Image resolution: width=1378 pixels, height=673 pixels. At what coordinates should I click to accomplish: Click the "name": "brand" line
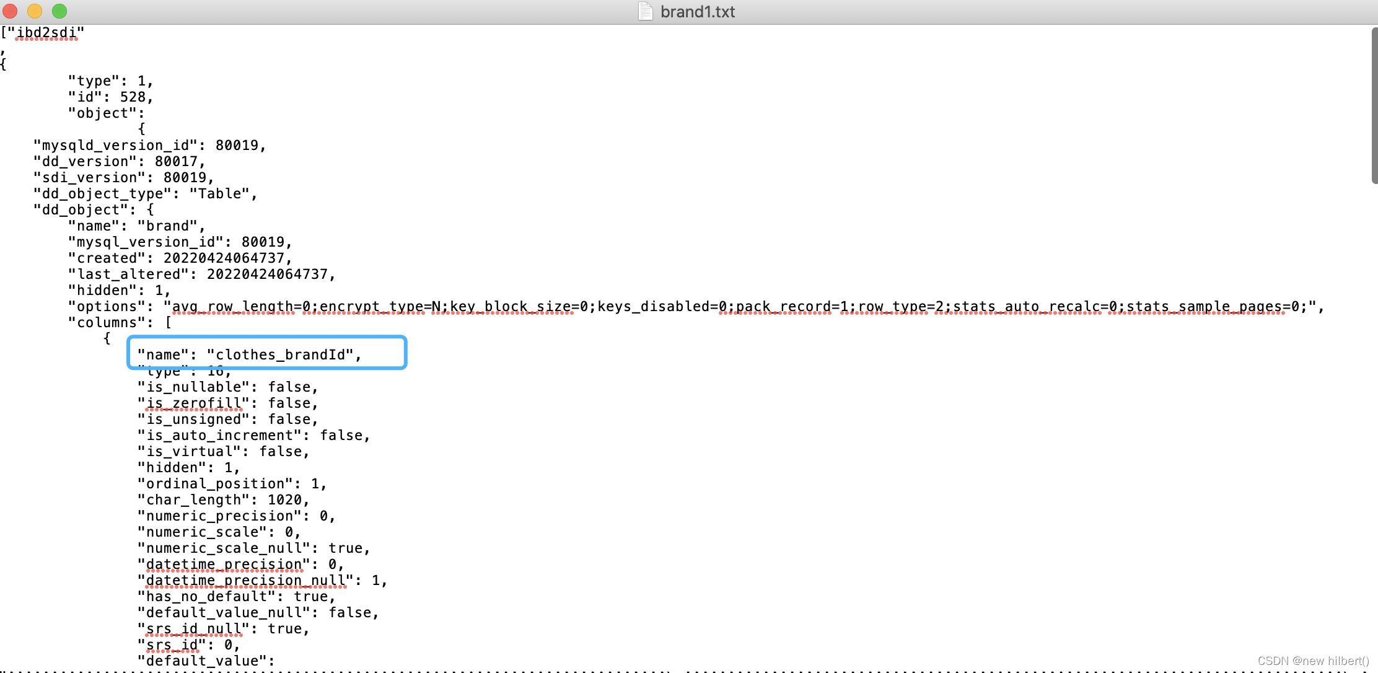136,226
